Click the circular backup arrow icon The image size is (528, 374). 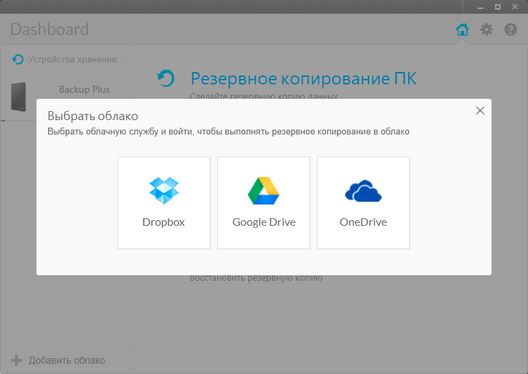pyautogui.click(x=166, y=78)
